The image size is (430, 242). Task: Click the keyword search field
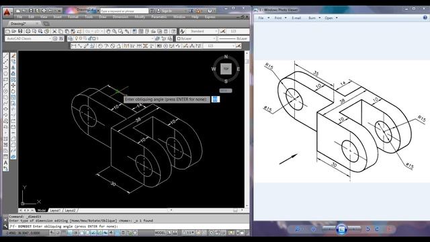pyautogui.click(x=124, y=11)
